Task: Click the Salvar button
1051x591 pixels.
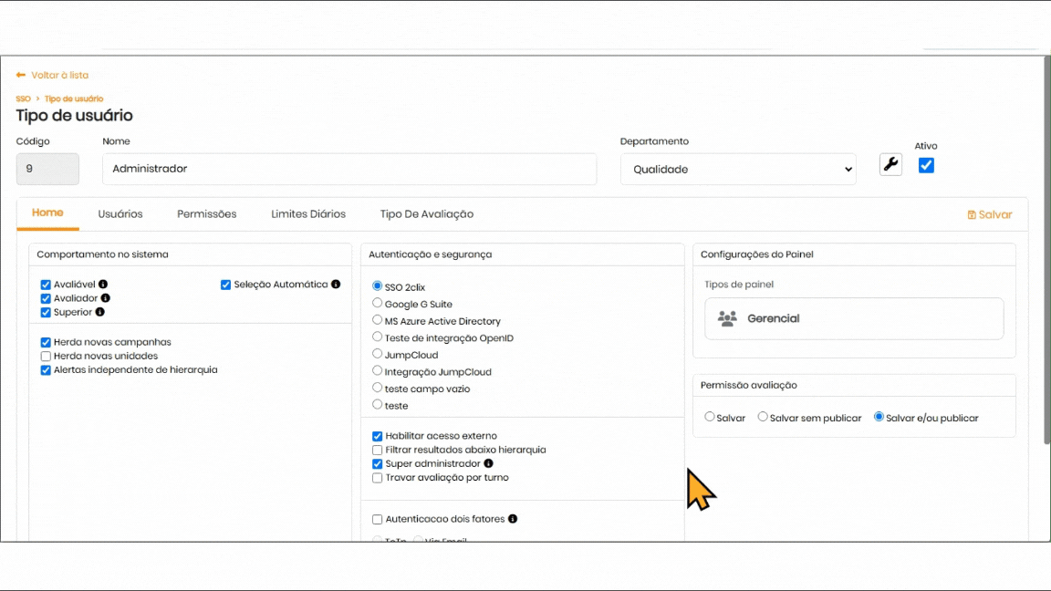Action: click(x=990, y=215)
